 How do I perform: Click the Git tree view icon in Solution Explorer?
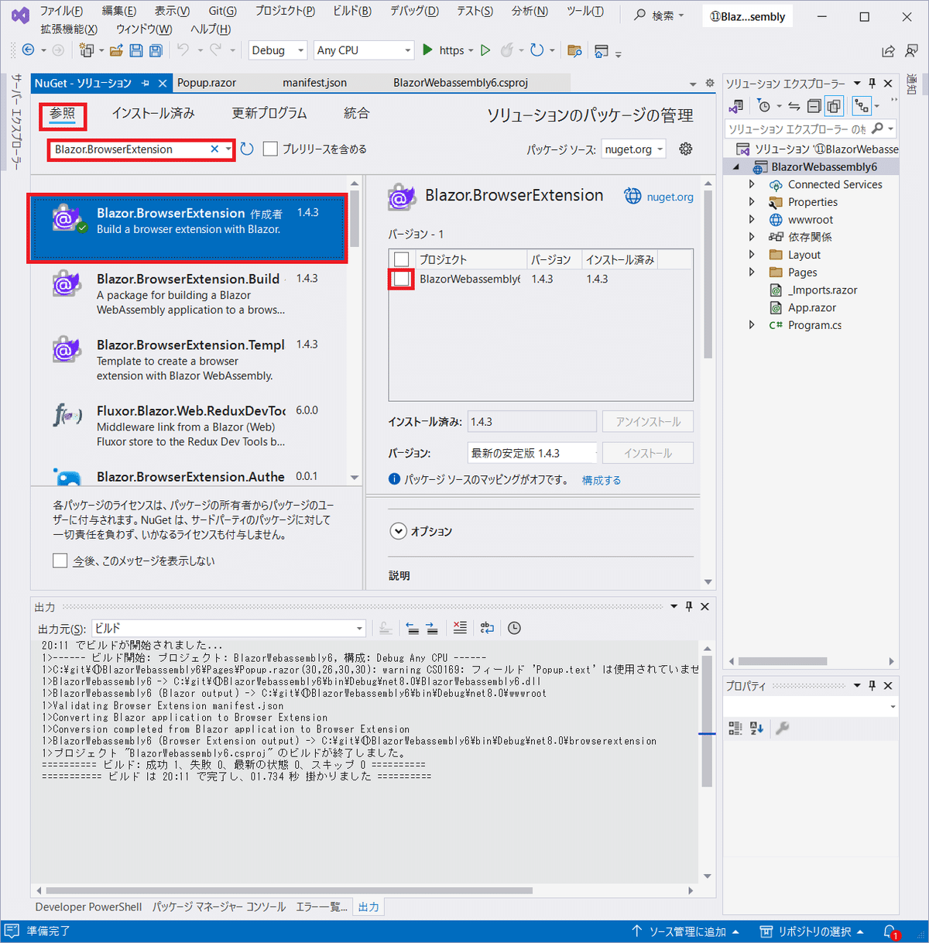[x=861, y=106]
